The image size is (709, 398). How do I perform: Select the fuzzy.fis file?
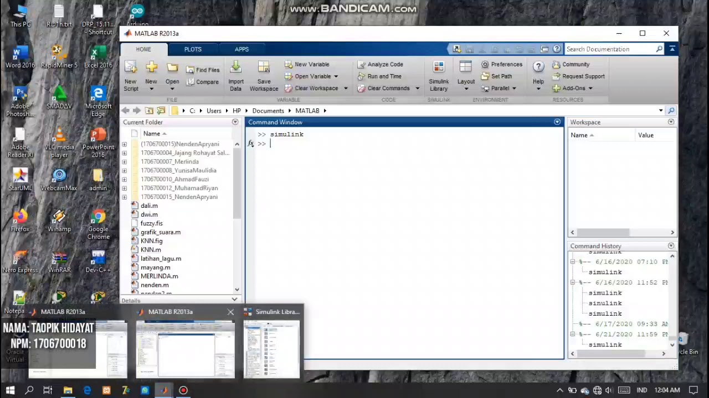(x=152, y=223)
